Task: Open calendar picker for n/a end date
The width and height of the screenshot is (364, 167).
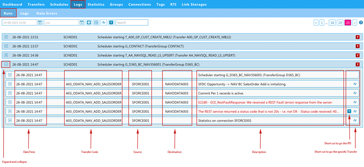Action: (x=81, y=23)
